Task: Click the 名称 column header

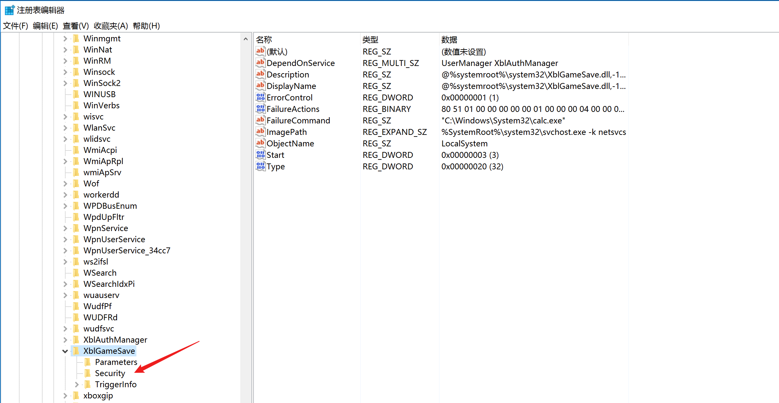Action: pyautogui.click(x=264, y=40)
